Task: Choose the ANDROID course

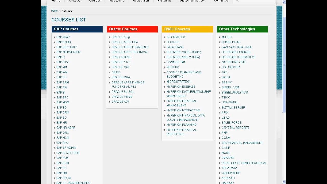Action: (x=228, y=178)
